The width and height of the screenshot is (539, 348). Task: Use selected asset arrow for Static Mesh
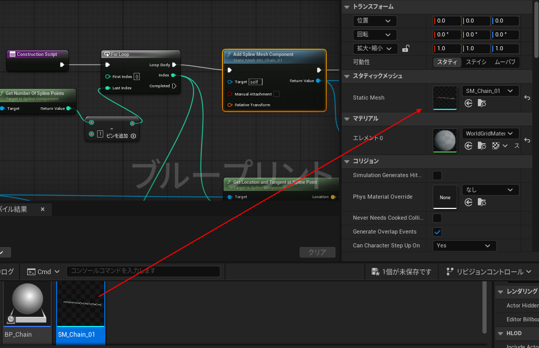(x=469, y=104)
